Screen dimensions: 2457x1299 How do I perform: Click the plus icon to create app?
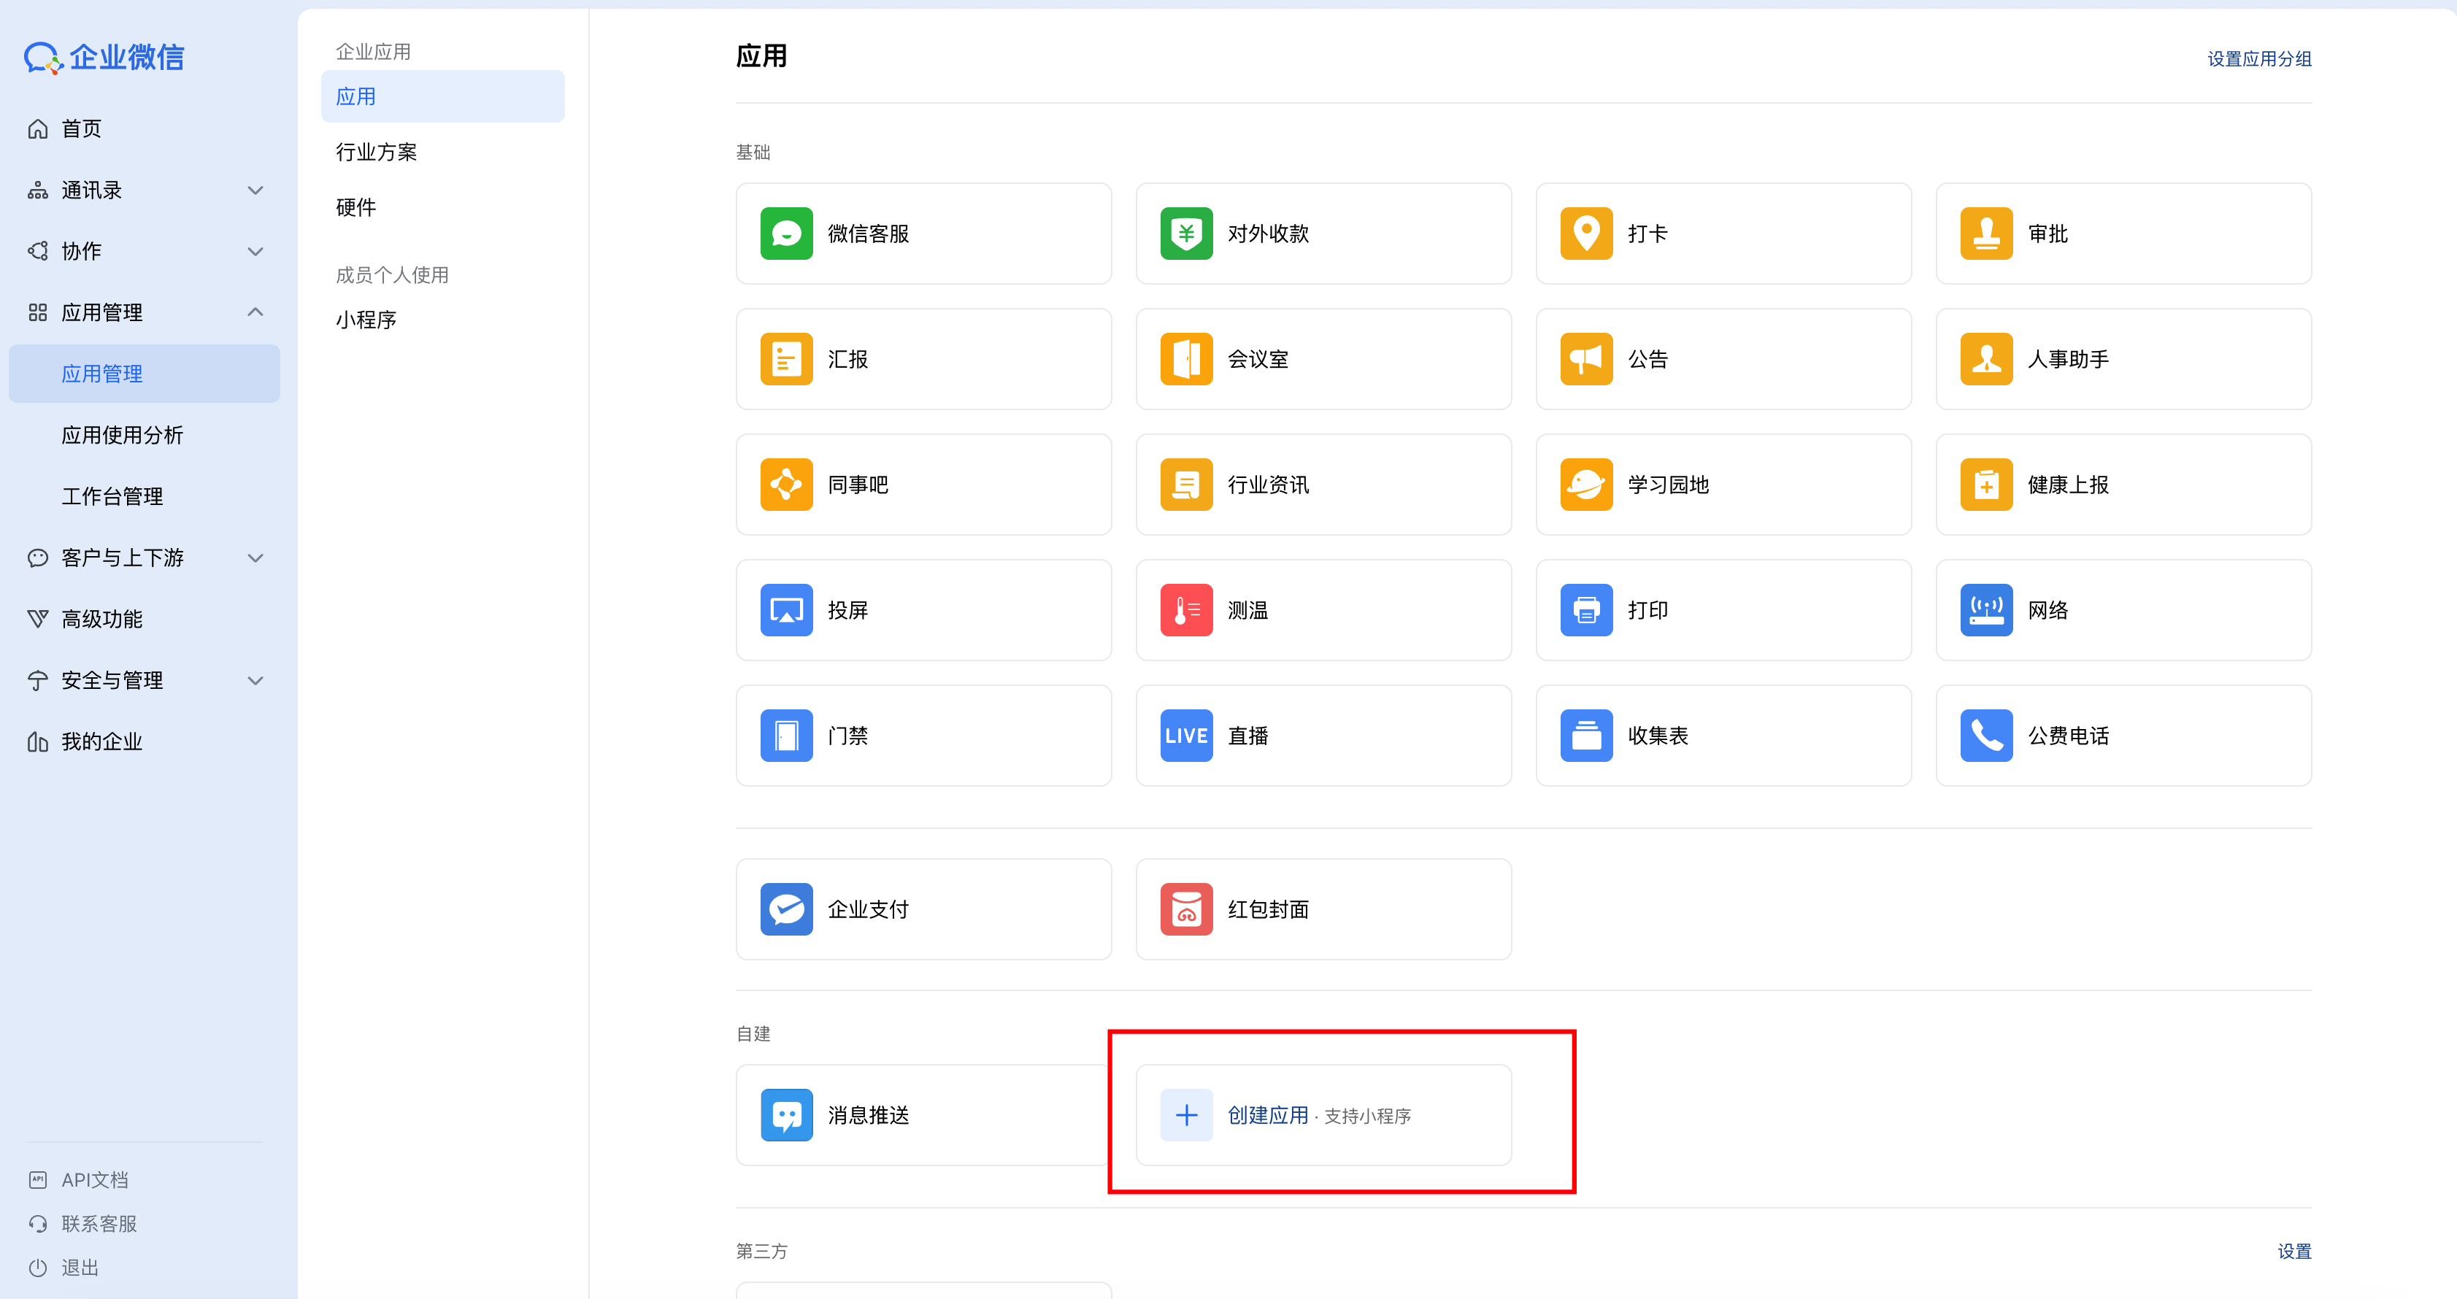(1185, 1115)
